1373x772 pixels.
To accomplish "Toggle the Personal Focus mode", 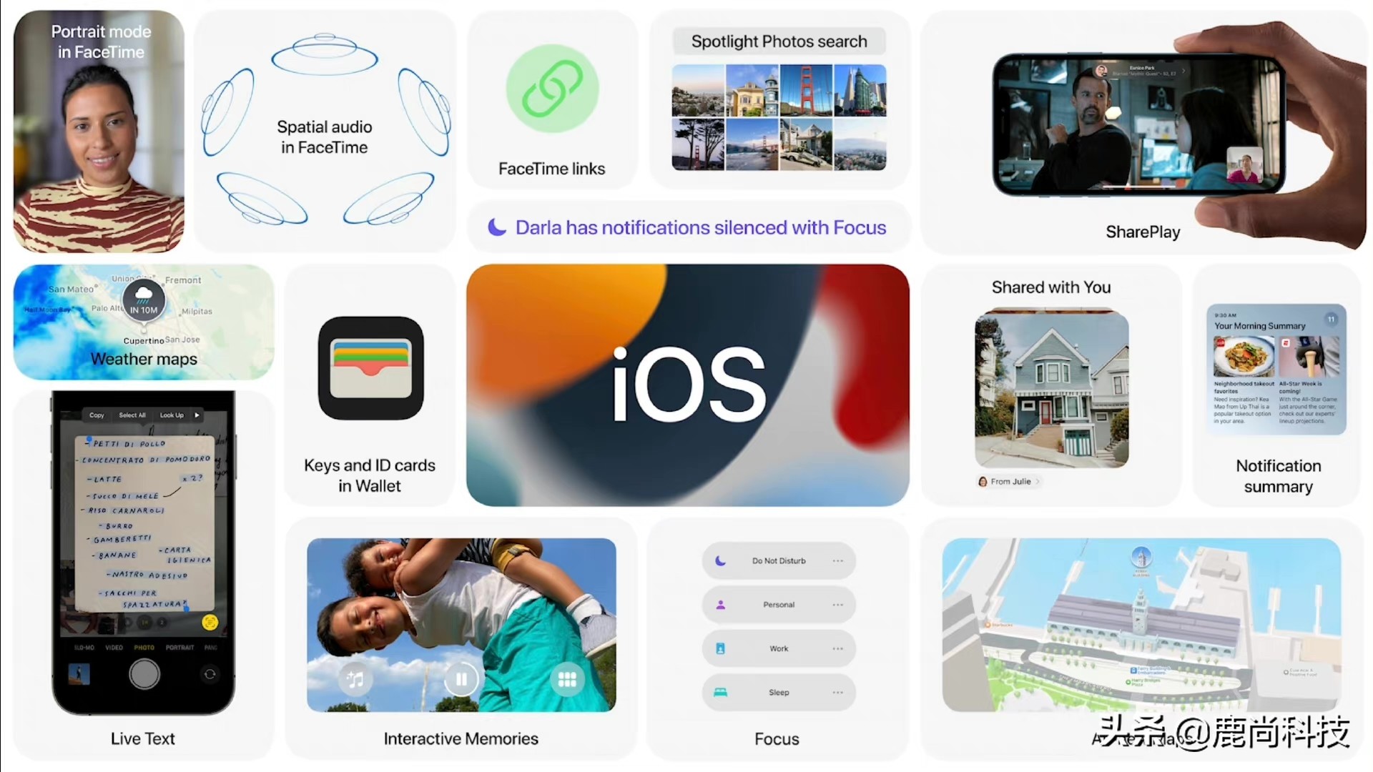I will [776, 604].
